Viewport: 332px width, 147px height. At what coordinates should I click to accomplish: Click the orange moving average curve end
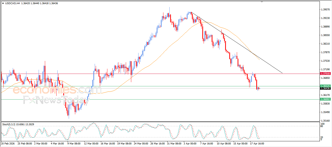pos(259,60)
